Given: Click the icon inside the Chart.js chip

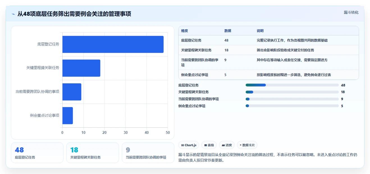Looking at the screenshot, I should pyautogui.click(x=182, y=145).
